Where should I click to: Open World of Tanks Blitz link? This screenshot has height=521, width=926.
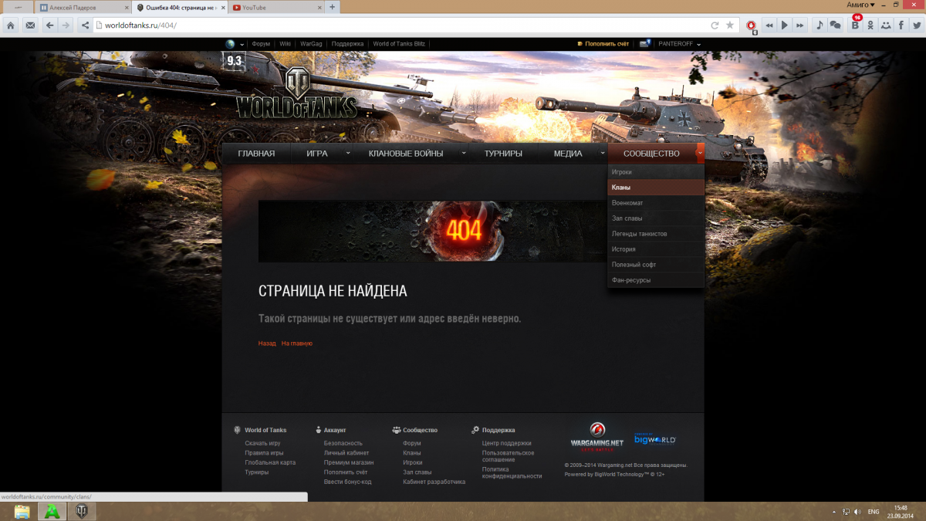398,44
